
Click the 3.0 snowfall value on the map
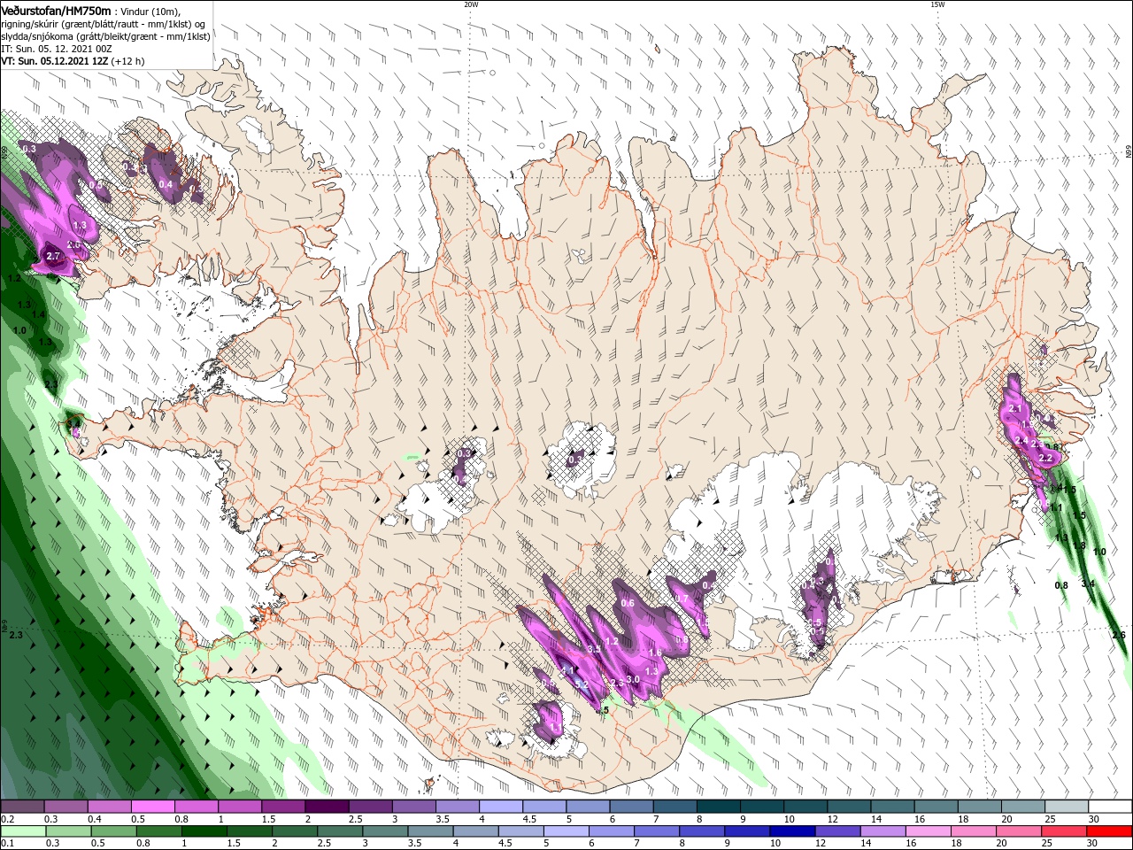tap(633, 679)
